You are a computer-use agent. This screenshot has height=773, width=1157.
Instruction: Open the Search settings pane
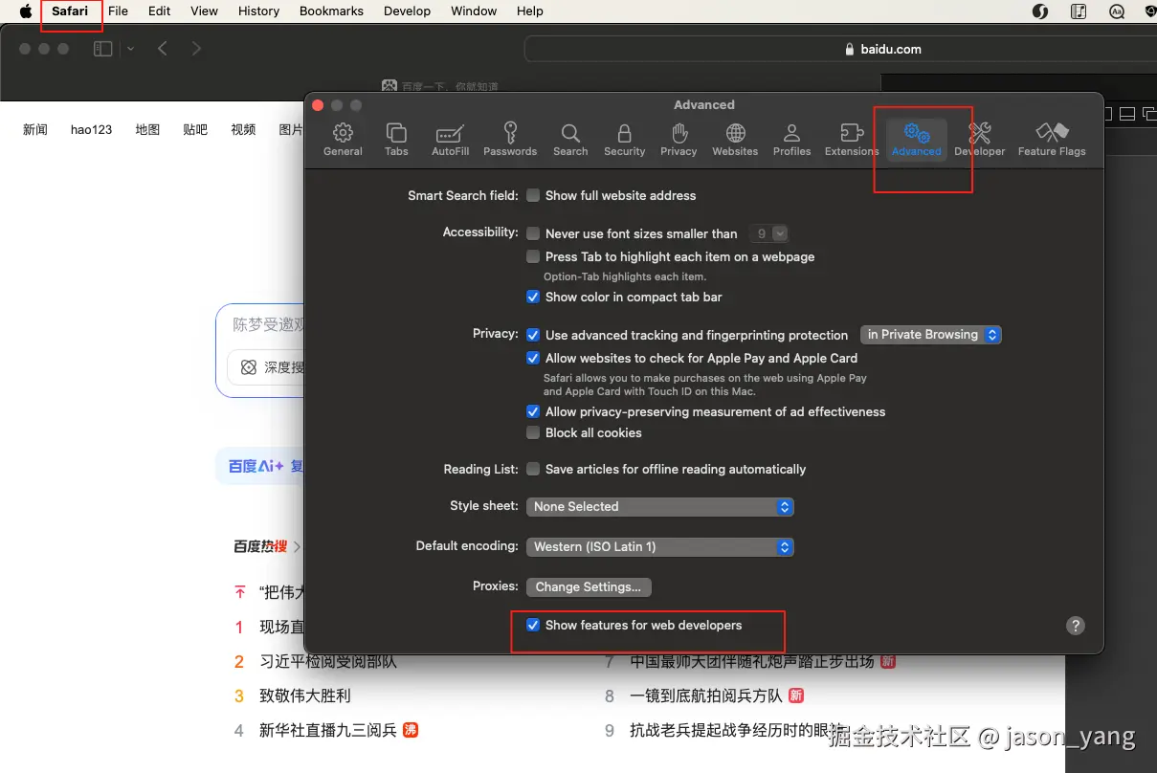click(570, 140)
